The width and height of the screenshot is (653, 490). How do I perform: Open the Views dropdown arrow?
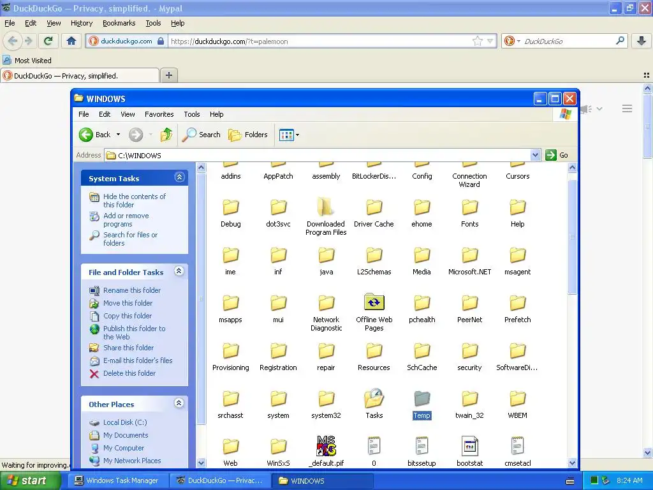click(x=297, y=135)
